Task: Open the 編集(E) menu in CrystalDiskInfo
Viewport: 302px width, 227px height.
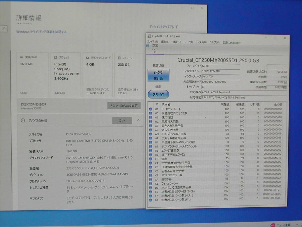Action: coord(165,42)
